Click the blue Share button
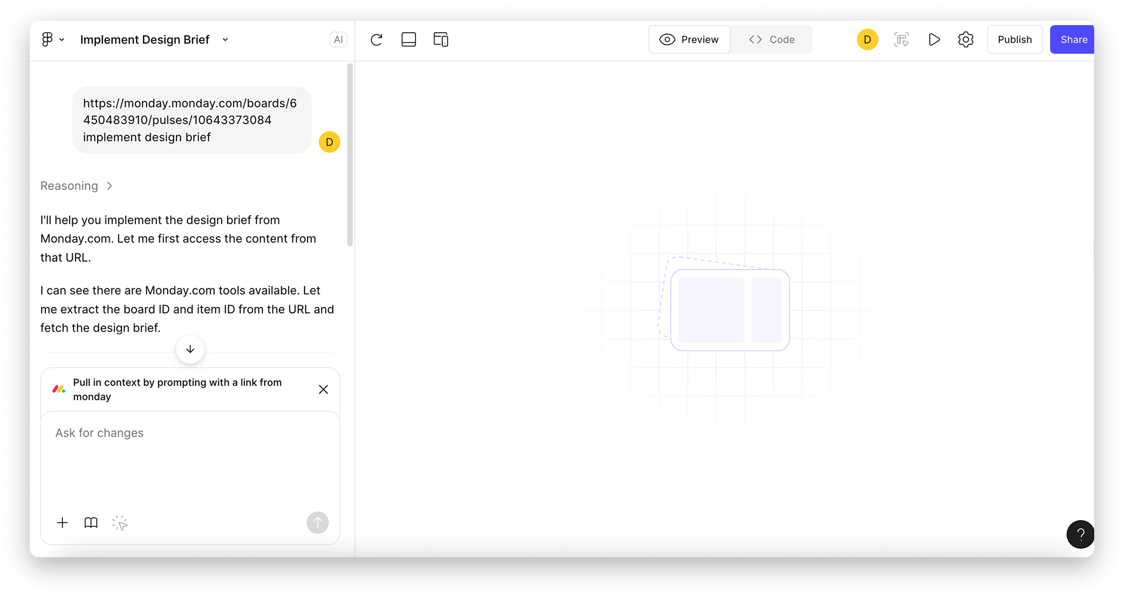Viewport: 1124px width, 596px height. tap(1072, 39)
